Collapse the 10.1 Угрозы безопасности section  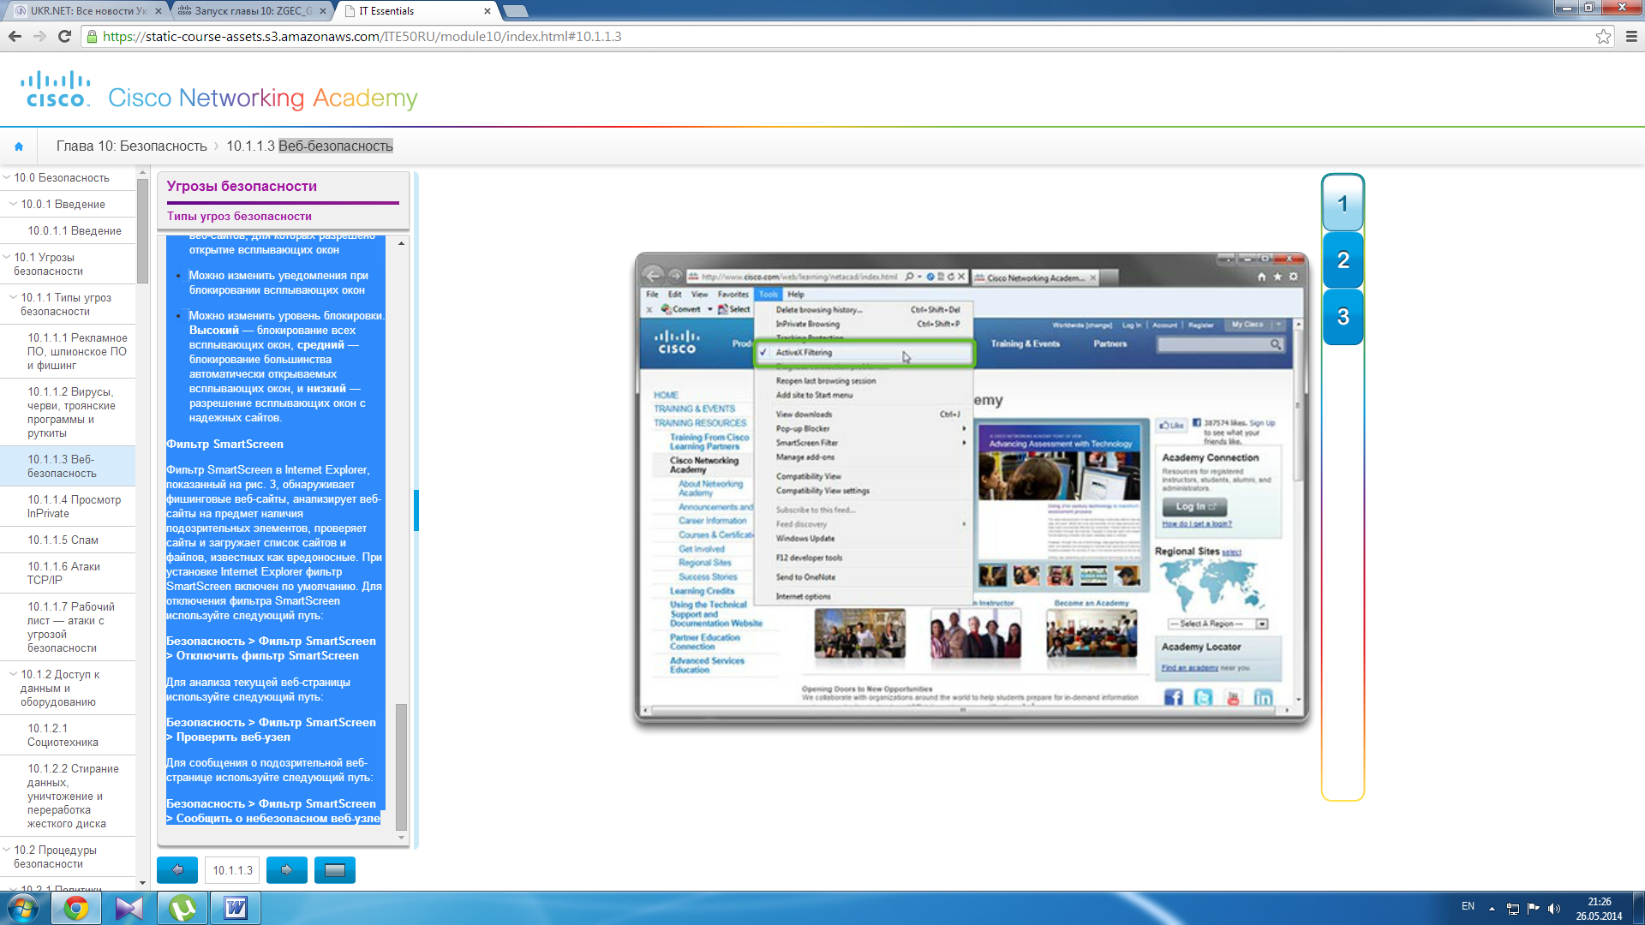(7, 257)
